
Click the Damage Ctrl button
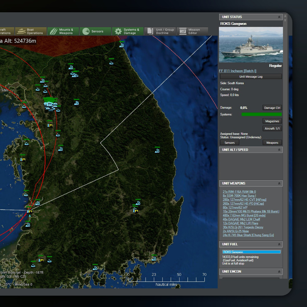coord(272,108)
